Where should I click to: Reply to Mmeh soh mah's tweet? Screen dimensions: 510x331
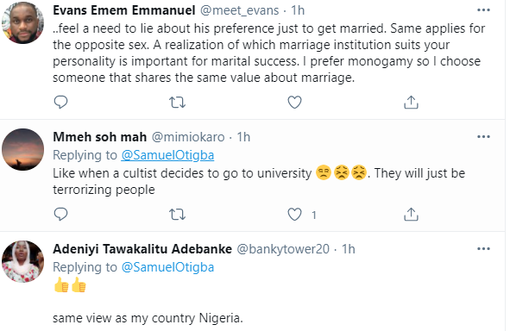point(60,215)
